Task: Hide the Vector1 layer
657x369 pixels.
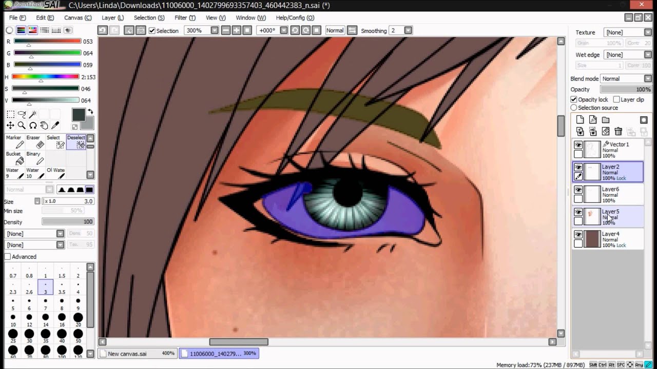Action: click(x=578, y=145)
